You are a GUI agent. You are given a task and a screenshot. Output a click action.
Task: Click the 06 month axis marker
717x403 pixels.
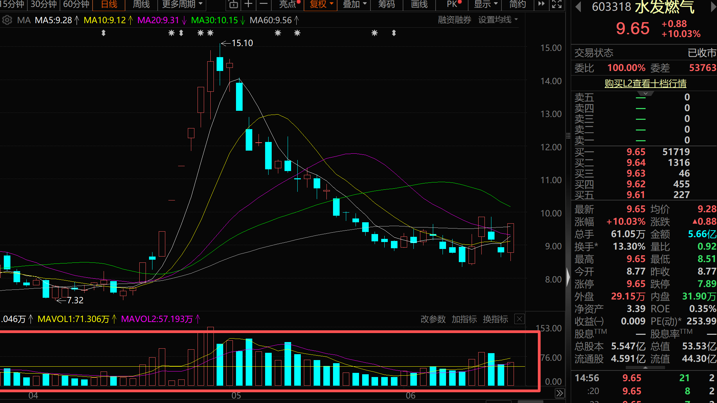[410, 395]
